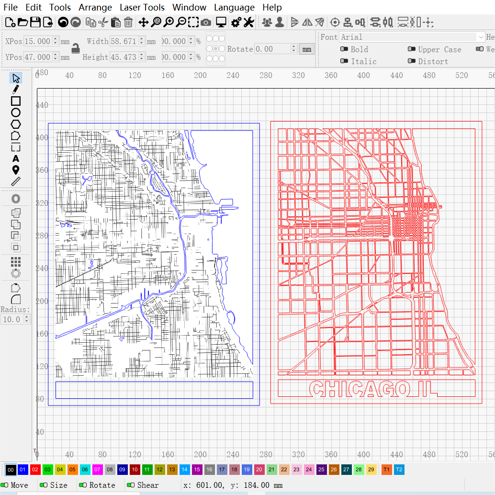Open the circular array tool

pyautogui.click(x=16, y=273)
